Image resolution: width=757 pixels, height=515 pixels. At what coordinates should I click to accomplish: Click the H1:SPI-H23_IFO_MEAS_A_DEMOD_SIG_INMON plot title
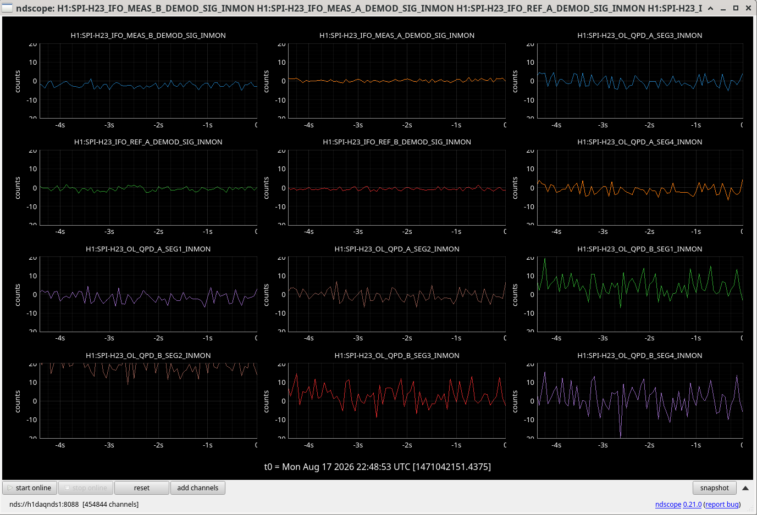click(397, 35)
